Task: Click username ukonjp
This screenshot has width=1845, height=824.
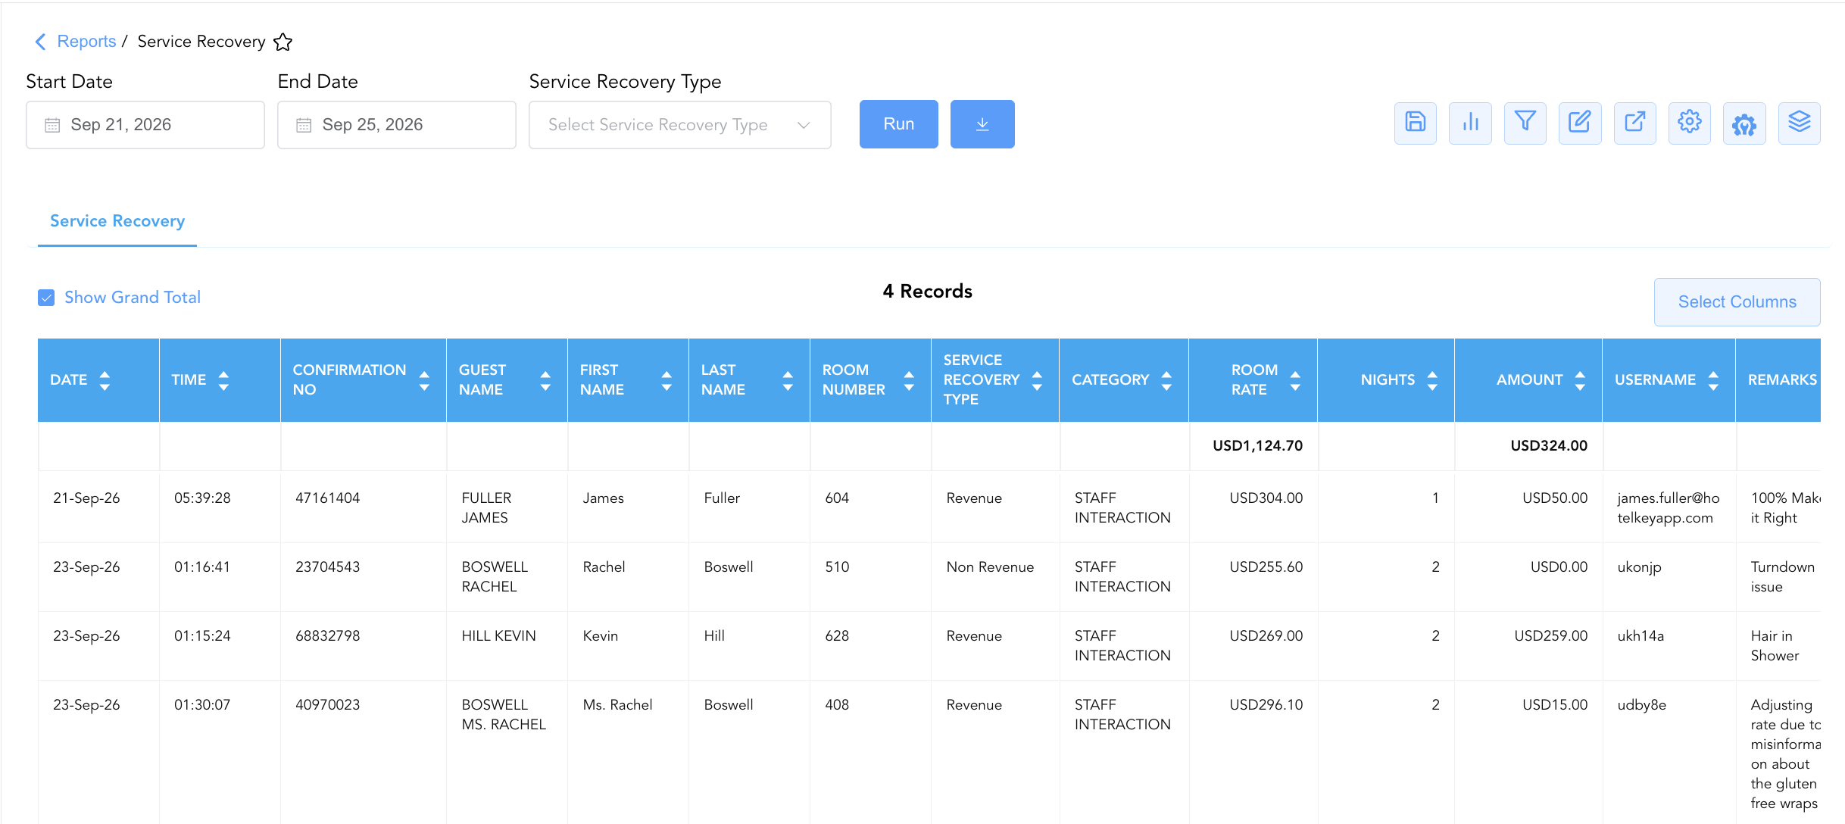Action: click(1640, 567)
